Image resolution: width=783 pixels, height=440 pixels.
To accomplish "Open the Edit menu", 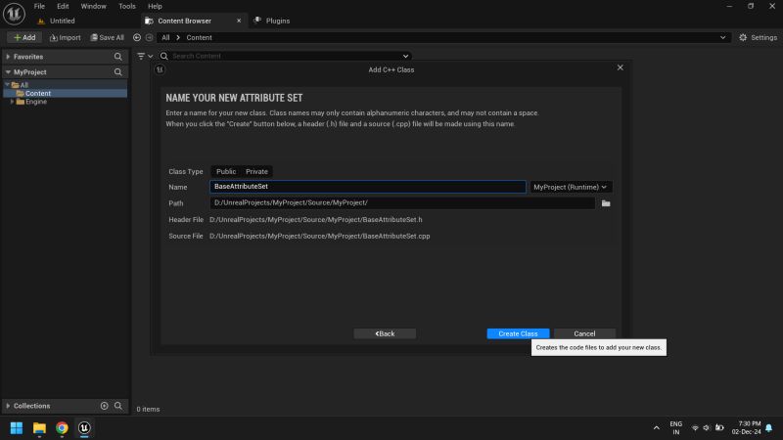I will 63,6.
